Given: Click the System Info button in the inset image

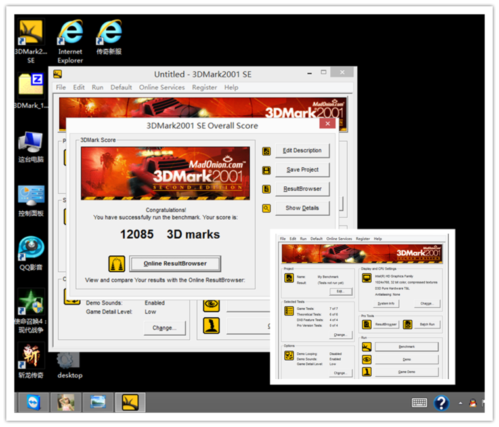Looking at the screenshot, I should click(385, 303).
